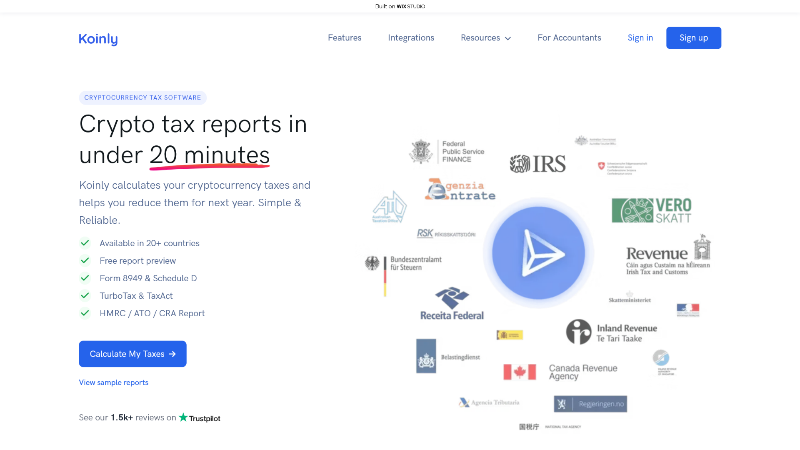The image size is (800, 450).
Task: Click the Japanese National Tax Agency logo
Action: [x=550, y=427]
